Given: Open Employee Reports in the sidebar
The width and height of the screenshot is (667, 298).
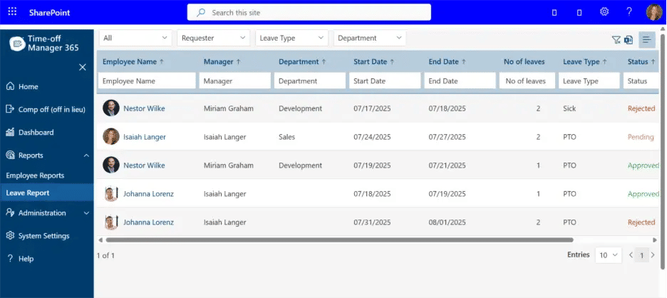Looking at the screenshot, I should click(35, 175).
